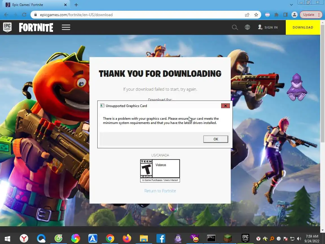Open site search magnifier icon
Image resolution: width=325 pixels, height=244 pixels.
coord(235,27)
